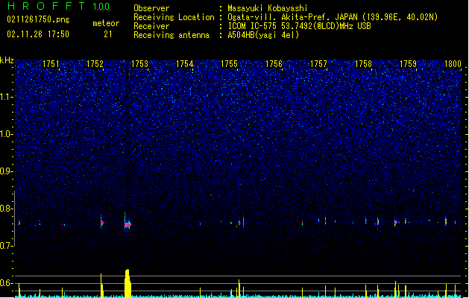Click the strong meteor echo near 1753
This screenshot has width=469, height=298.
pyautogui.click(x=128, y=224)
